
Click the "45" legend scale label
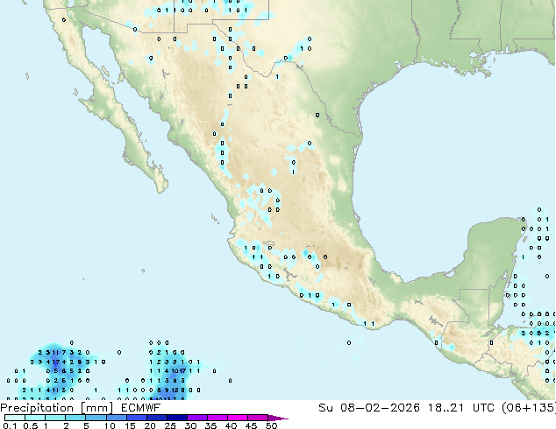[251, 425]
